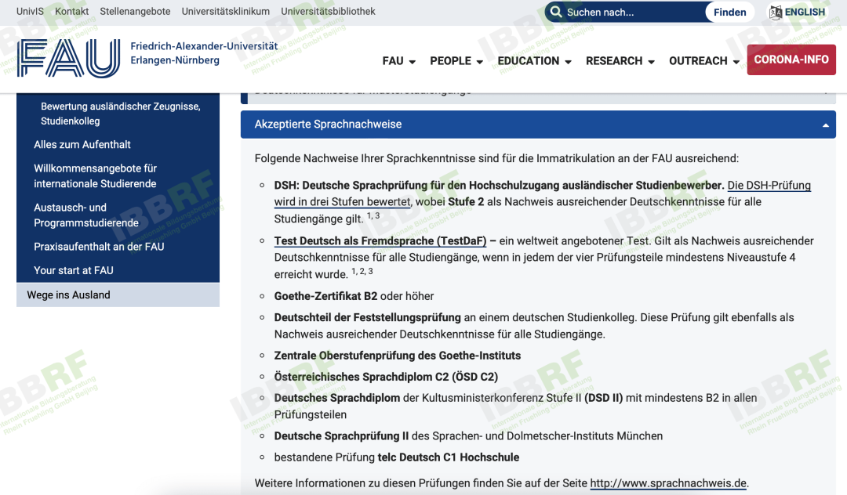Image resolution: width=847 pixels, height=495 pixels.
Task: Click the Österreichisches Sprachdiplom C2 text
Action: point(386,377)
